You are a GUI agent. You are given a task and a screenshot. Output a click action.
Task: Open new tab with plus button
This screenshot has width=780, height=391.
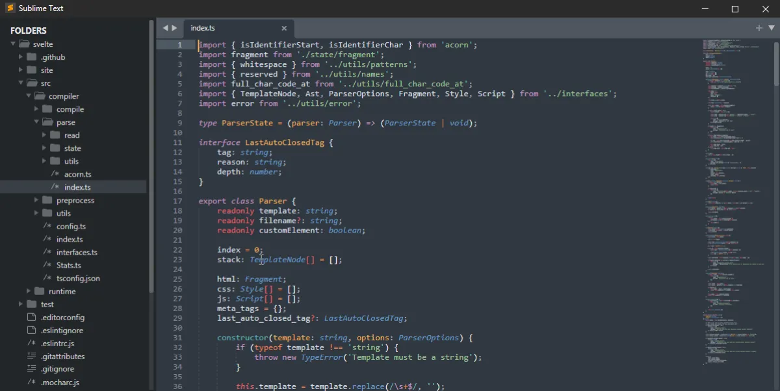tap(759, 28)
